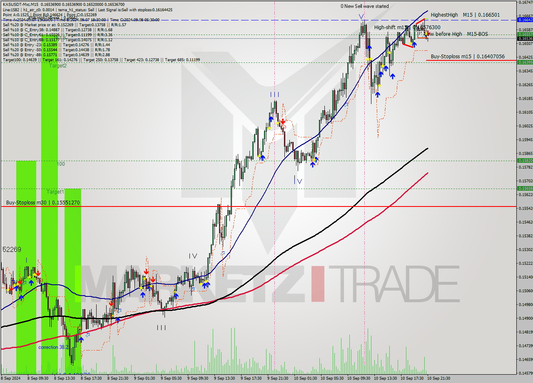This screenshot has width=533, height=383.
Task: Click the 0.15542 price axis label
Action: tap(525, 208)
